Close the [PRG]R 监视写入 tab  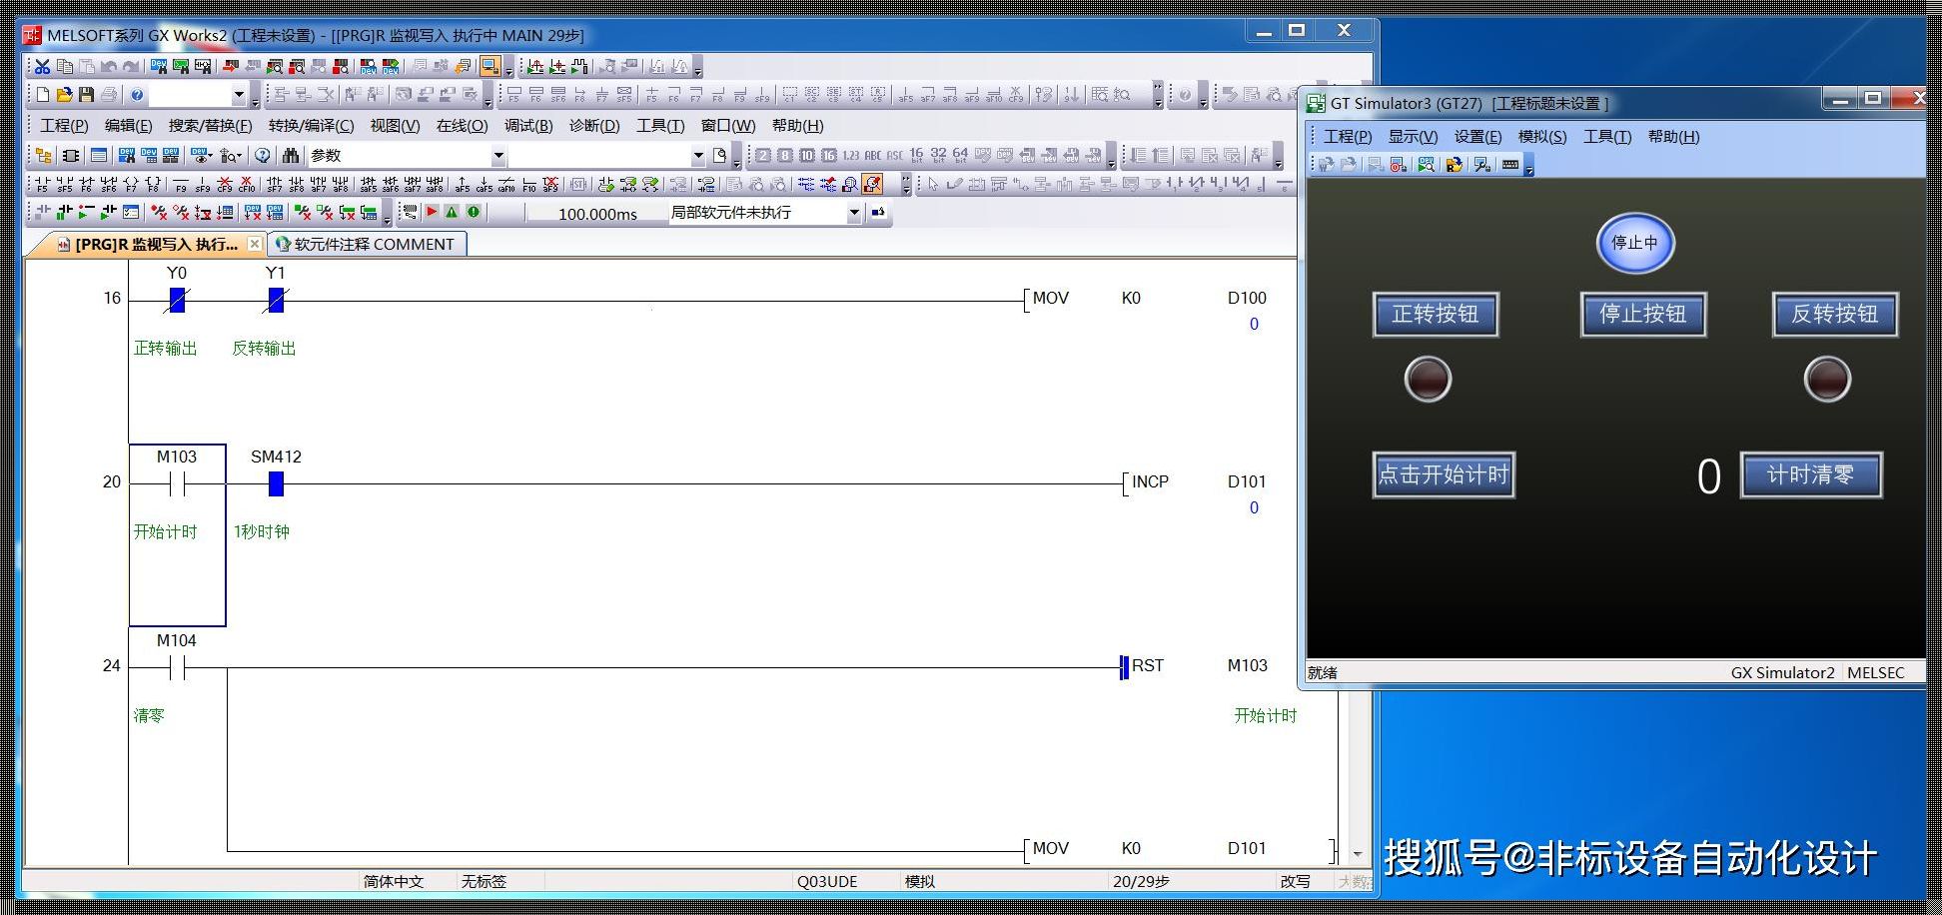[x=255, y=244]
